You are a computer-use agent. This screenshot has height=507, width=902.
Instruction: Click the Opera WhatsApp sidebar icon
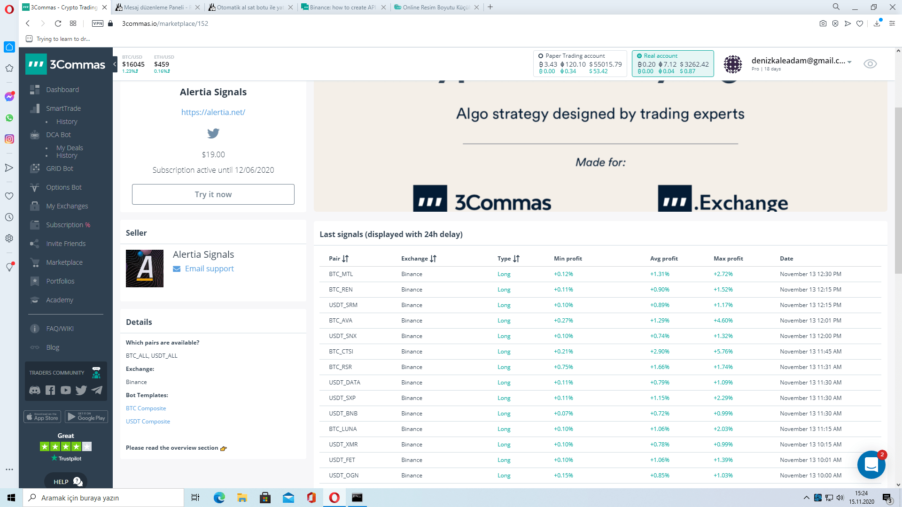(9, 118)
